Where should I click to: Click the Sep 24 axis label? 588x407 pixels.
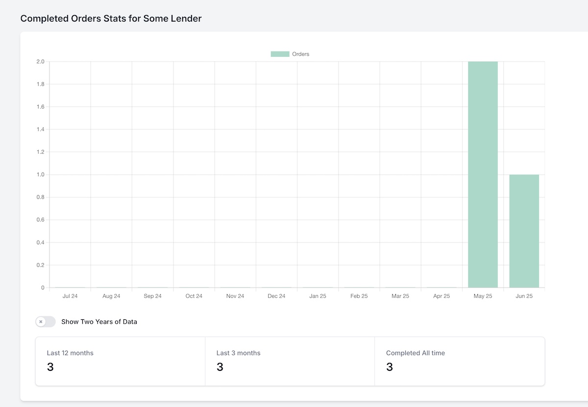tap(152, 296)
